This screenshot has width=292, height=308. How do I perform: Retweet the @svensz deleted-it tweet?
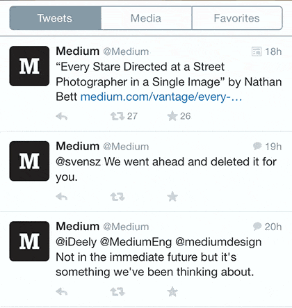(117, 197)
